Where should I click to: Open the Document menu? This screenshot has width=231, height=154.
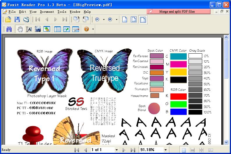pyautogui.click(x=47, y=12)
